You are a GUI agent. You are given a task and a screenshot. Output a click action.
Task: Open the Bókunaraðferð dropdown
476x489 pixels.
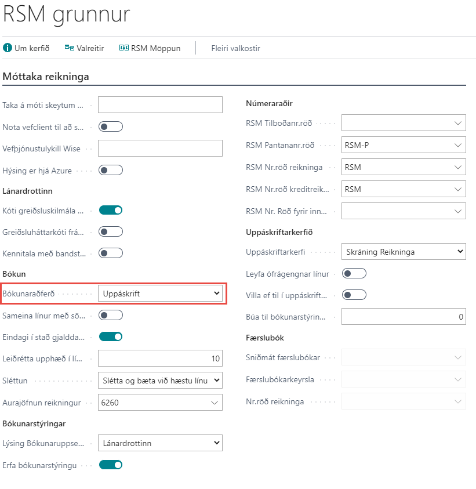[160, 294]
